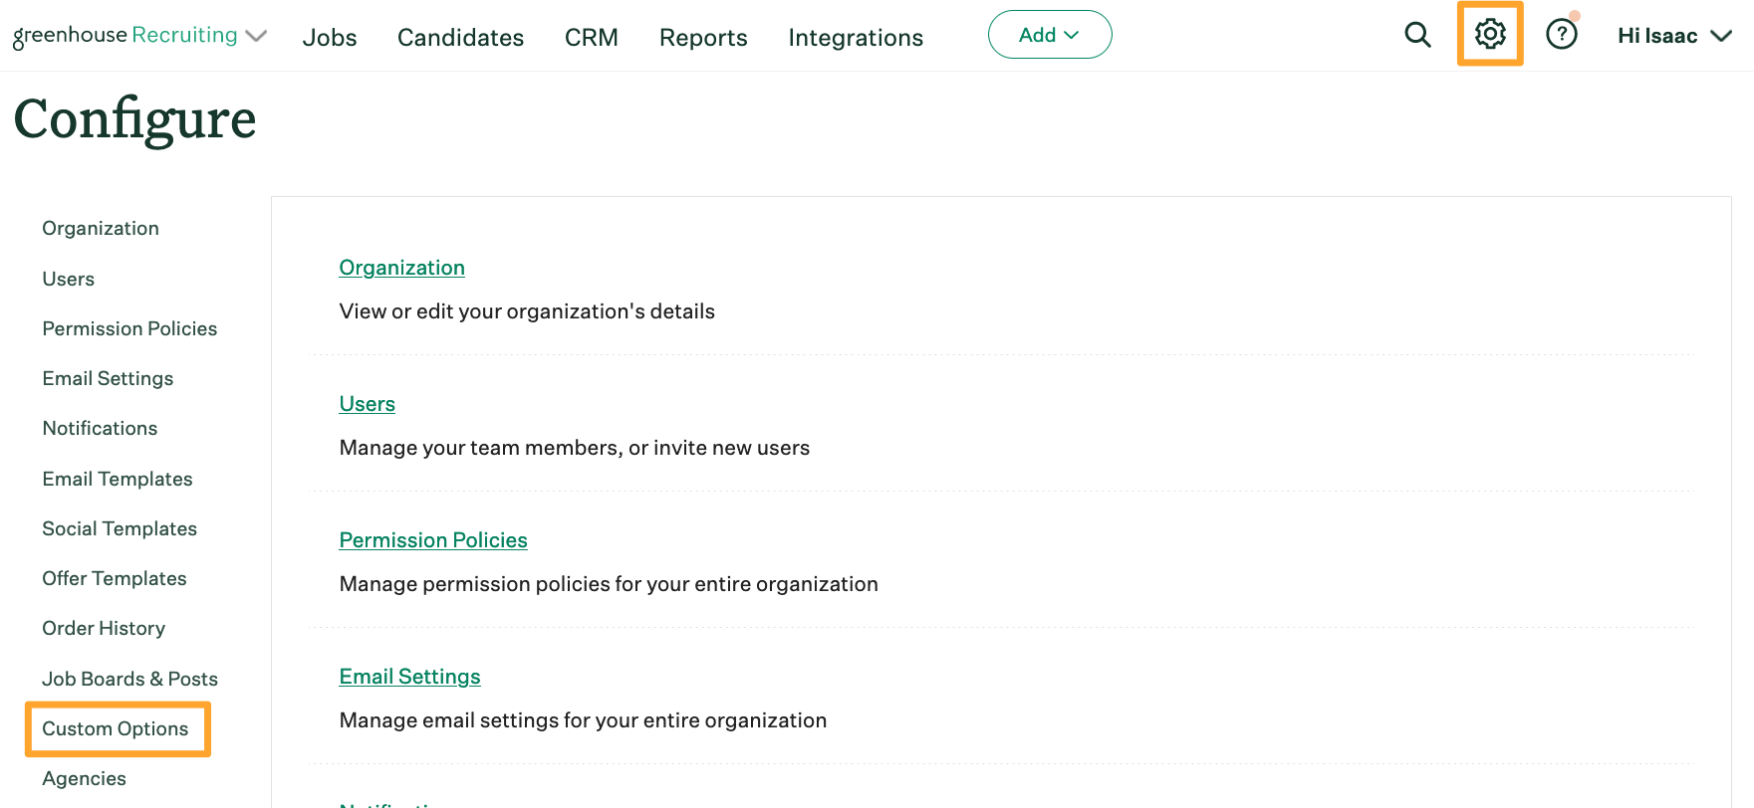This screenshot has width=1754, height=808.
Task: Open the Configure gear icon
Action: click(1489, 35)
